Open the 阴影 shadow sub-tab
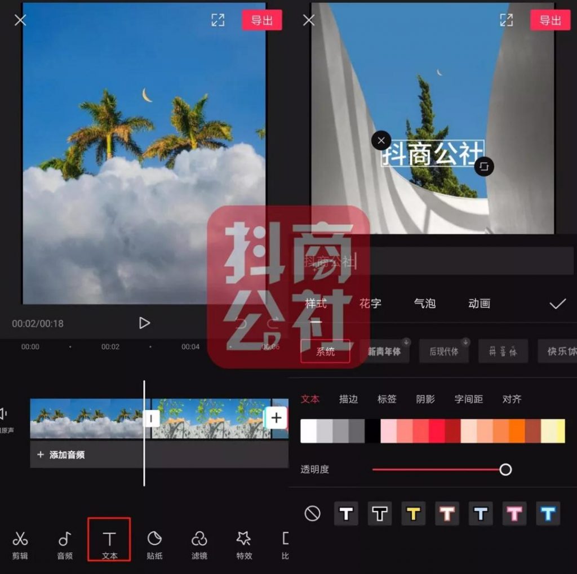Viewport: 577px width, 574px height. 425,399
